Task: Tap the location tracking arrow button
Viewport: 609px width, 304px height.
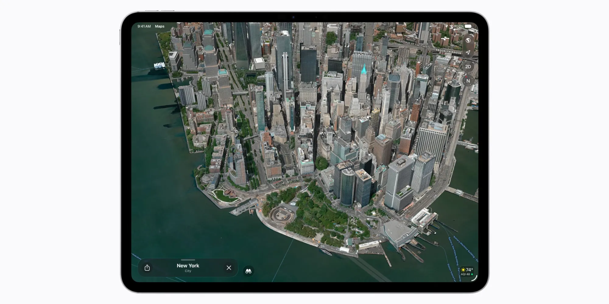Action: [x=468, y=52]
